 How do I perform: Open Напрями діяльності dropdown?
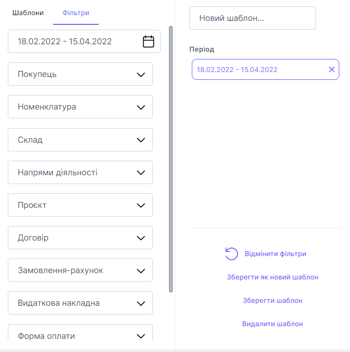pos(80,172)
